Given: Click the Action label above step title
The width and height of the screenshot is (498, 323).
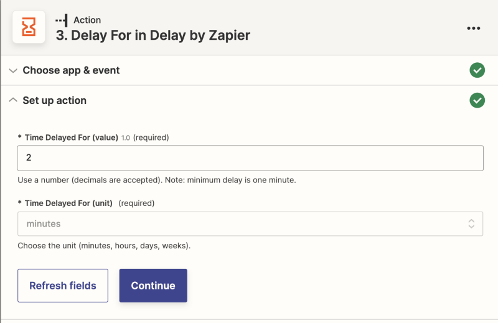Looking at the screenshot, I should click(87, 20).
